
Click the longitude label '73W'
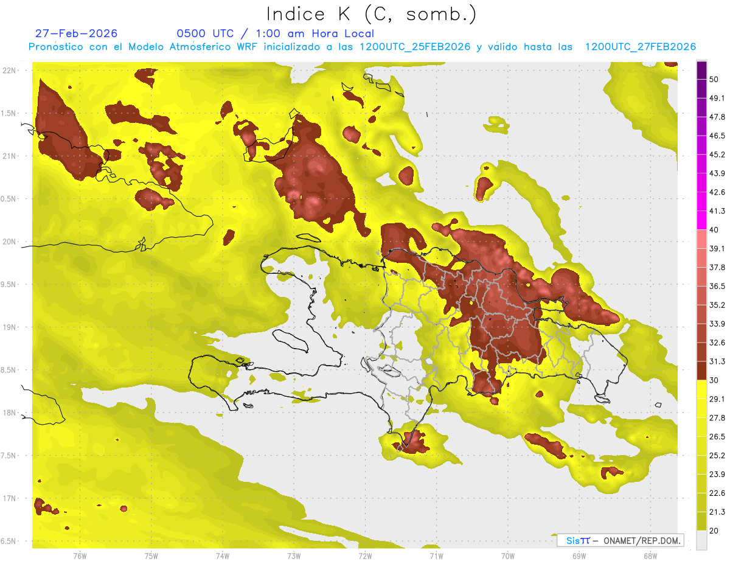click(x=294, y=555)
